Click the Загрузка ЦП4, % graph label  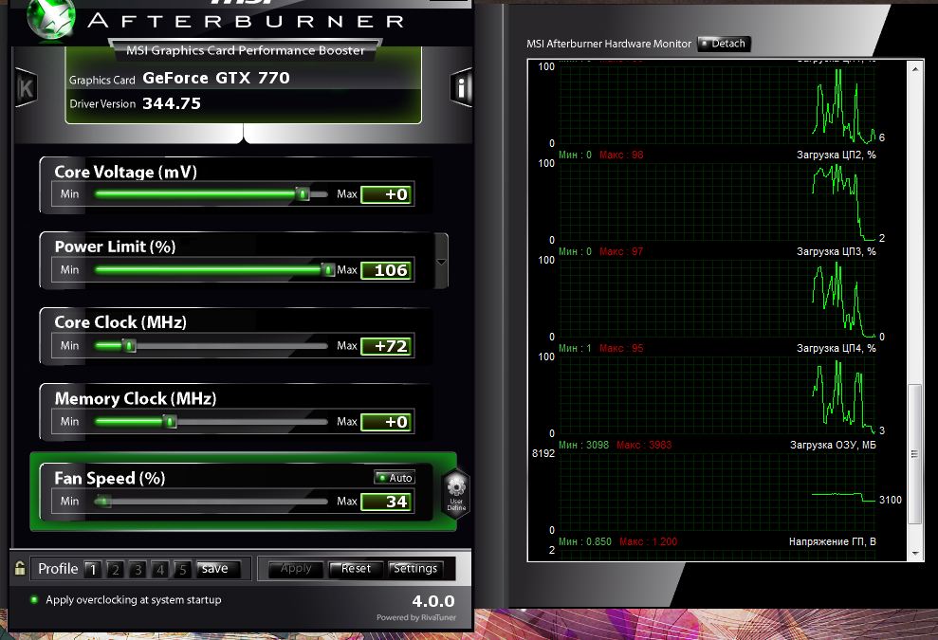coord(837,349)
